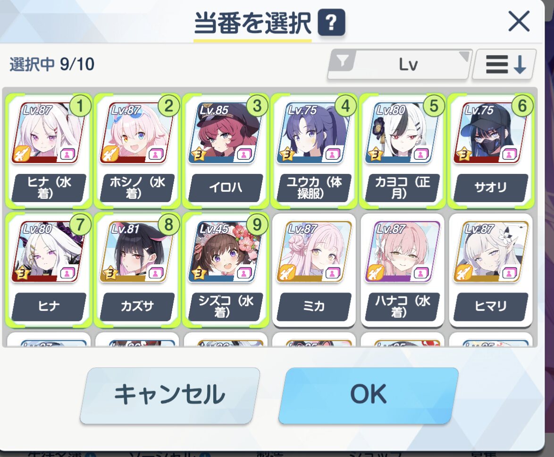Confirm selection with the OK button
This screenshot has height=457, width=554.
click(368, 395)
